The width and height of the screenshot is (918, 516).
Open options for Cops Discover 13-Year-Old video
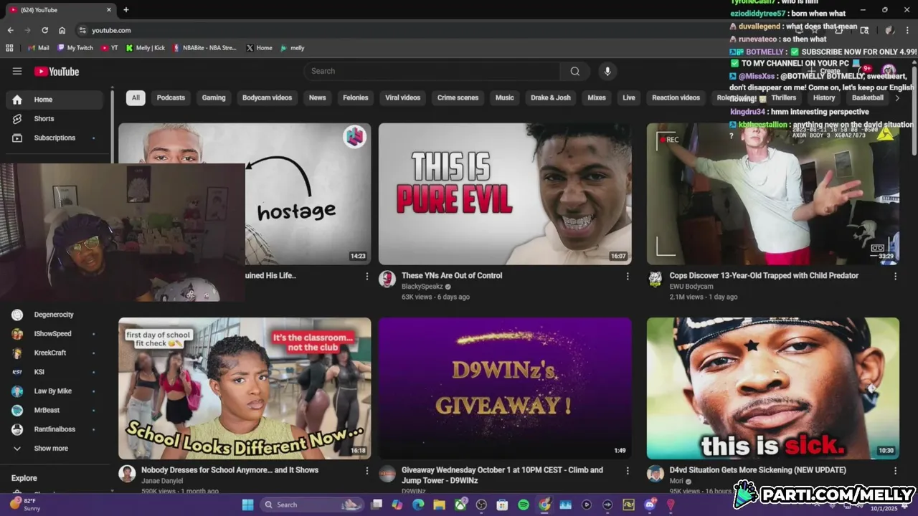895,276
